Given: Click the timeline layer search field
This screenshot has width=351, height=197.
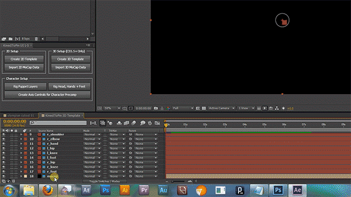Looking at the screenshot, I should point(58,123).
